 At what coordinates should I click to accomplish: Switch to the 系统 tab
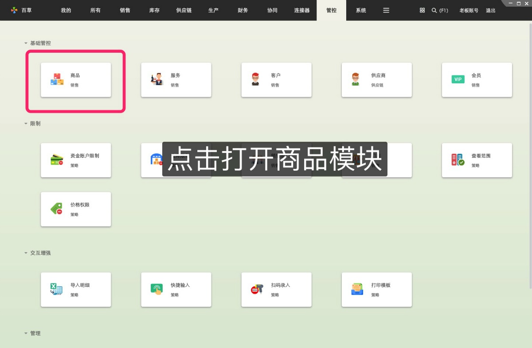(361, 10)
